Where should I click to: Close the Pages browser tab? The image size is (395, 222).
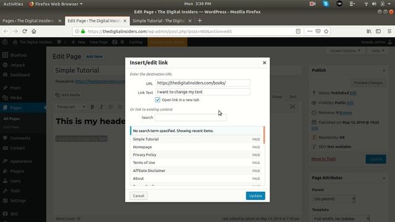pos(60,21)
